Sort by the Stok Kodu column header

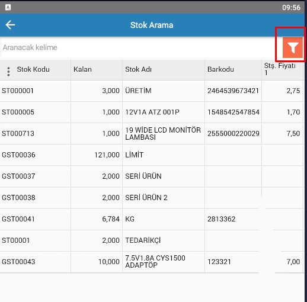(x=33, y=69)
